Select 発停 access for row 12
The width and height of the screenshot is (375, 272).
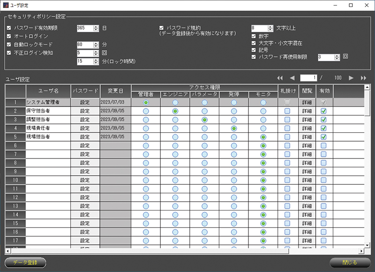tap(234, 197)
